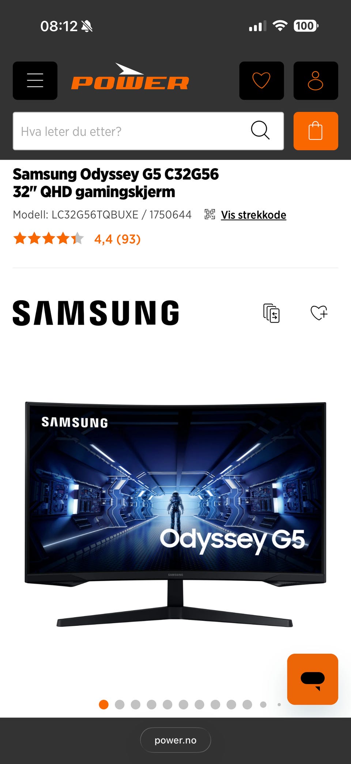This screenshot has width=351, height=764.
Task: Select the second image carousel dot
Action: [x=120, y=704]
